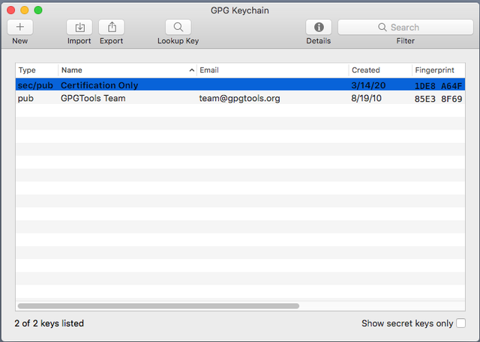Sort keys by Created column header
This screenshot has width=480, height=342.
pos(380,70)
